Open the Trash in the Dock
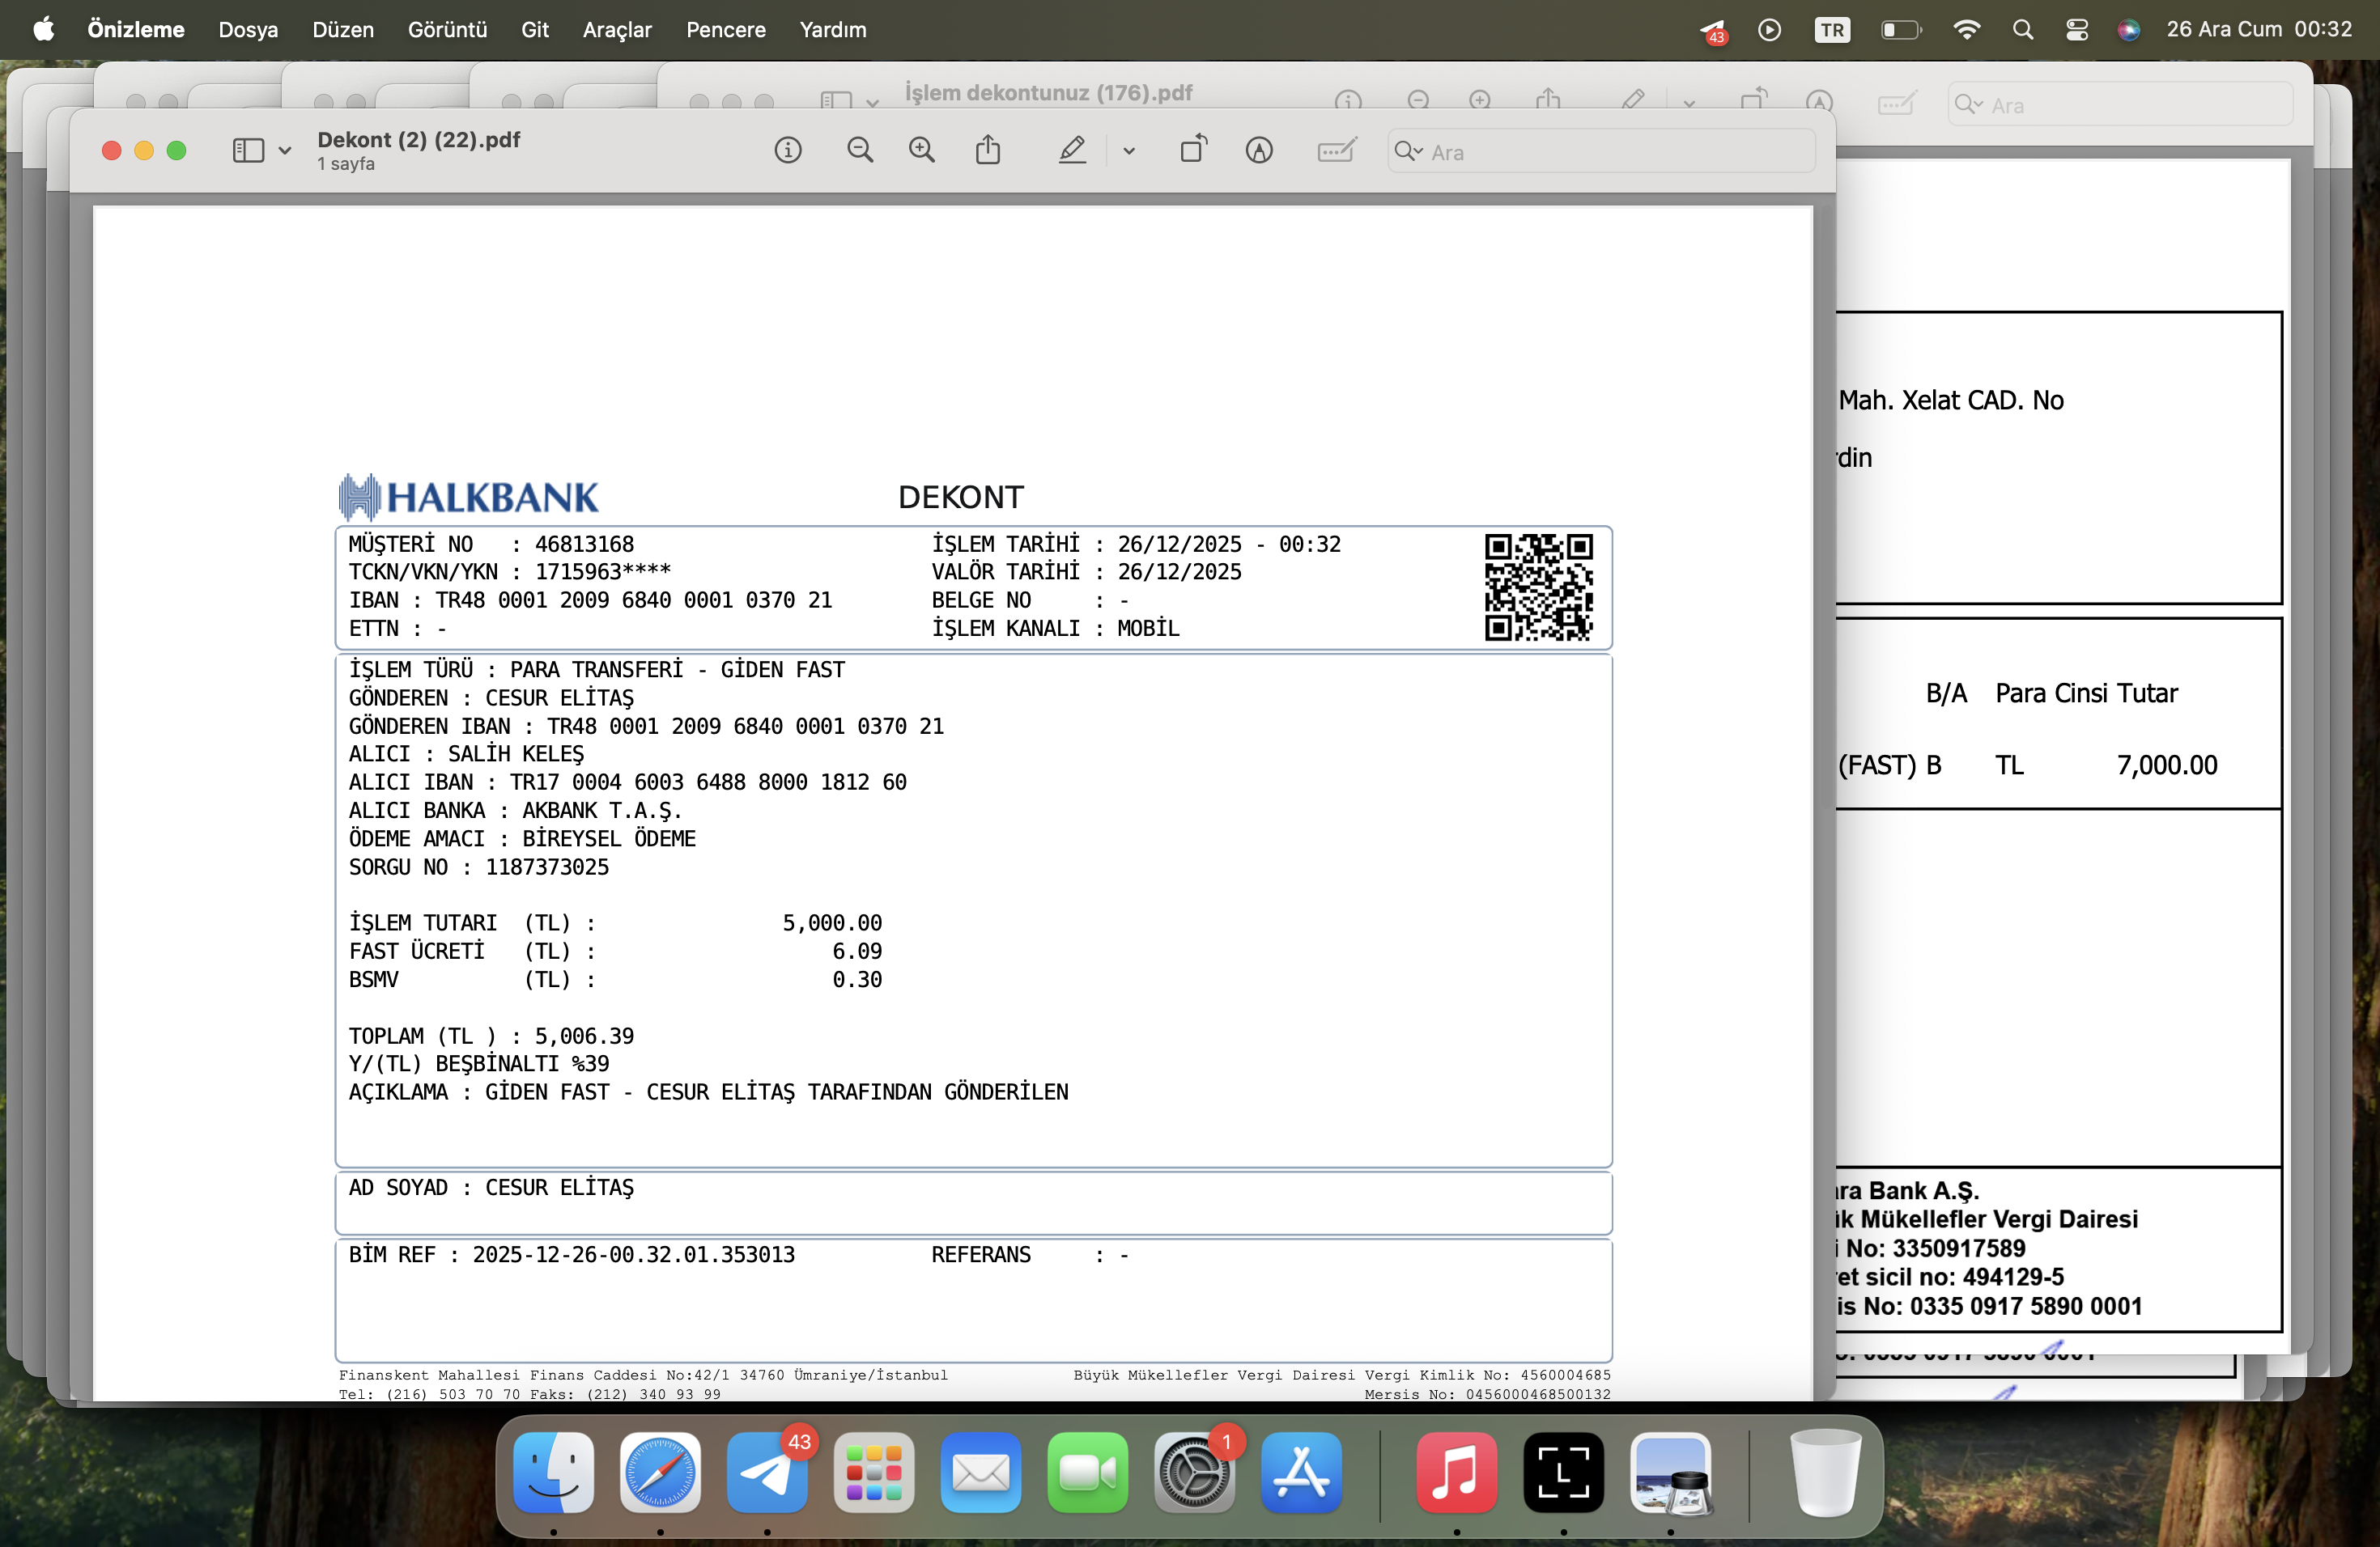This screenshot has width=2380, height=1547. tap(1826, 1473)
